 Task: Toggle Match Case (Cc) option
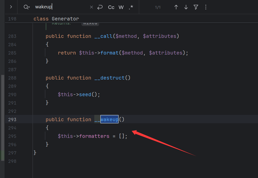111,7
